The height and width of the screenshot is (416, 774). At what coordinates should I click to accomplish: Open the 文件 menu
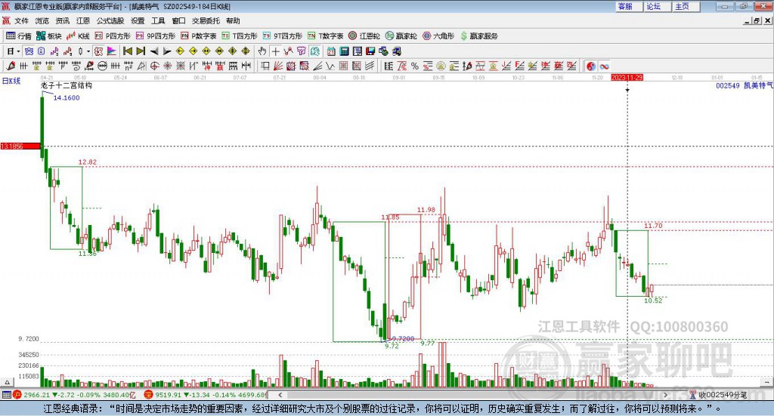(21, 20)
